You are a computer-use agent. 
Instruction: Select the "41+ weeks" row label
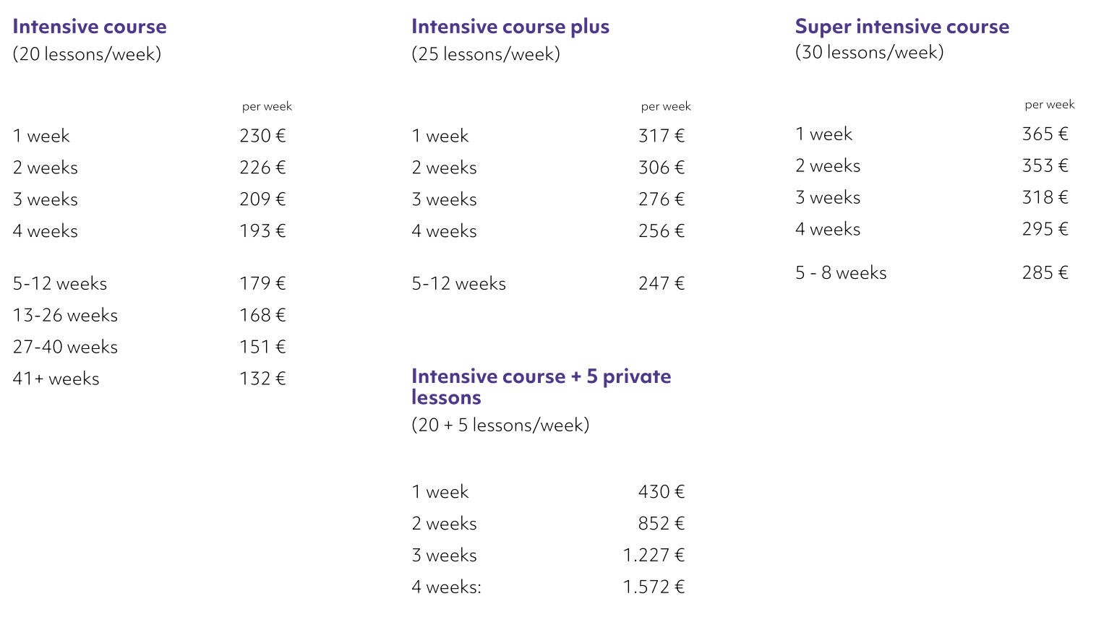pos(56,379)
